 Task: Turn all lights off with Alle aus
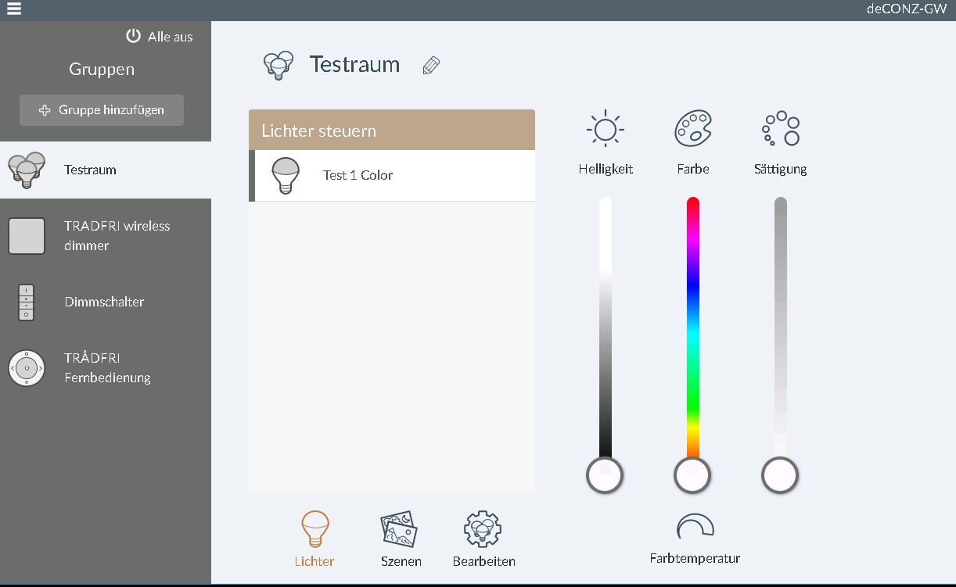(x=160, y=37)
